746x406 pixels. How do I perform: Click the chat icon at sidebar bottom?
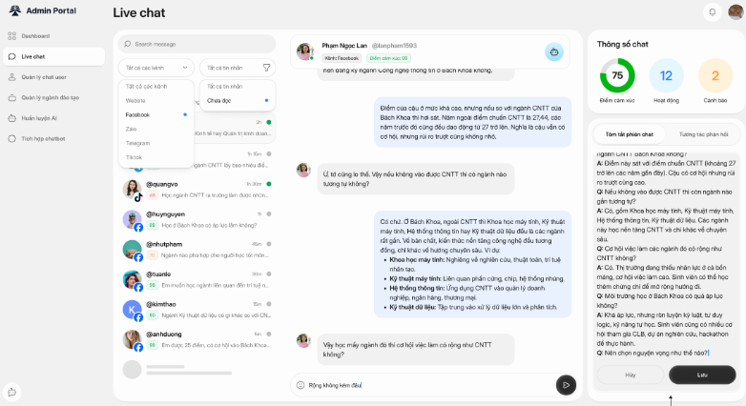[x=11, y=391]
